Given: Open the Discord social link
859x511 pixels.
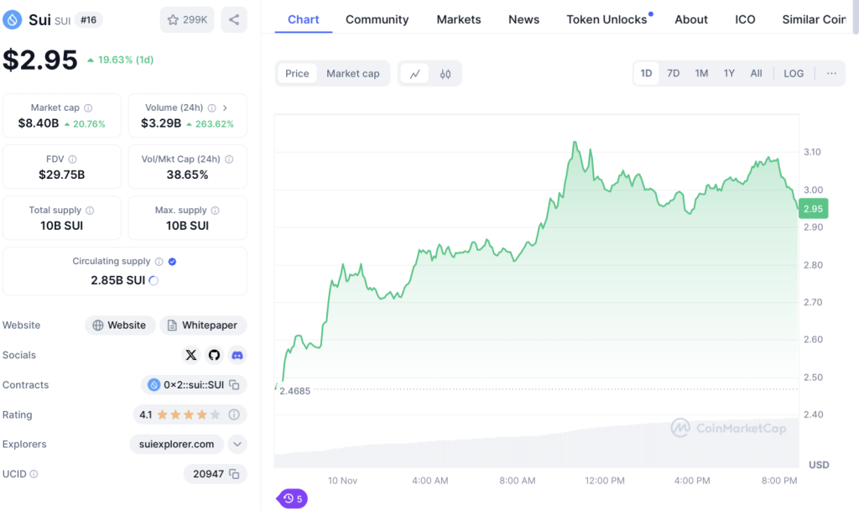Looking at the screenshot, I should (237, 355).
